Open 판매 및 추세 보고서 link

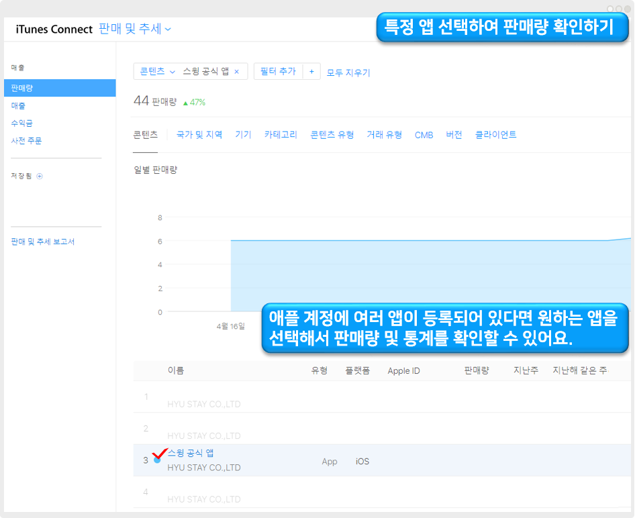pyautogui.click(x=43, y=242)
